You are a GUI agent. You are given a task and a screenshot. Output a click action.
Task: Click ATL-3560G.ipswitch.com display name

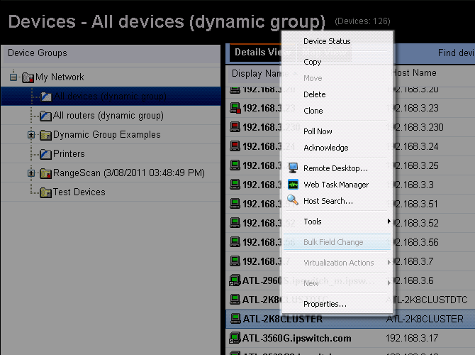(x=296, y=338)
